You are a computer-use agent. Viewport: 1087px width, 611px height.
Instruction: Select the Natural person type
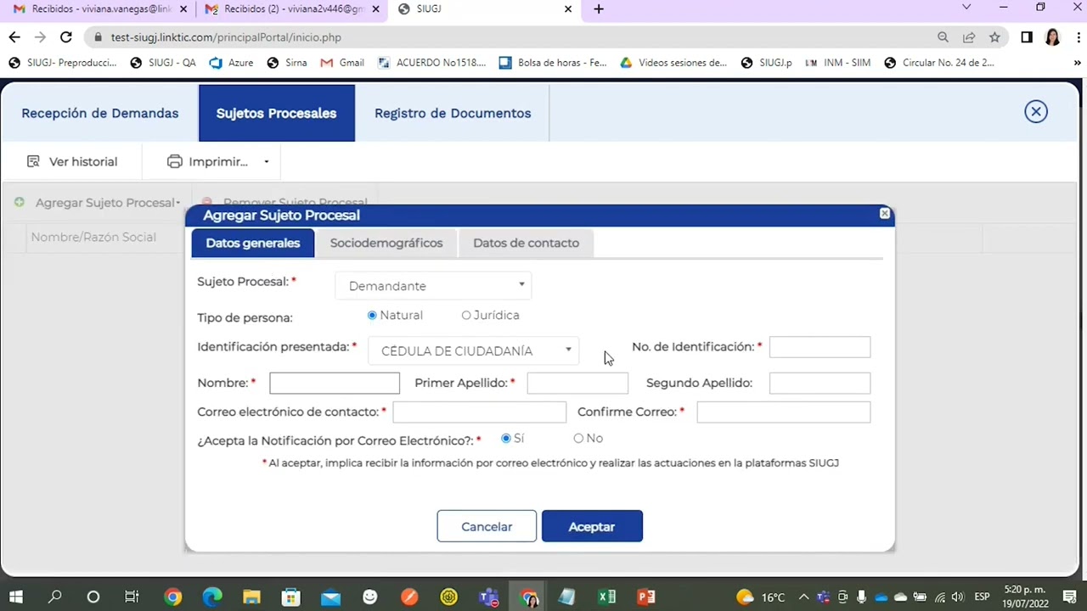(372, 315)
